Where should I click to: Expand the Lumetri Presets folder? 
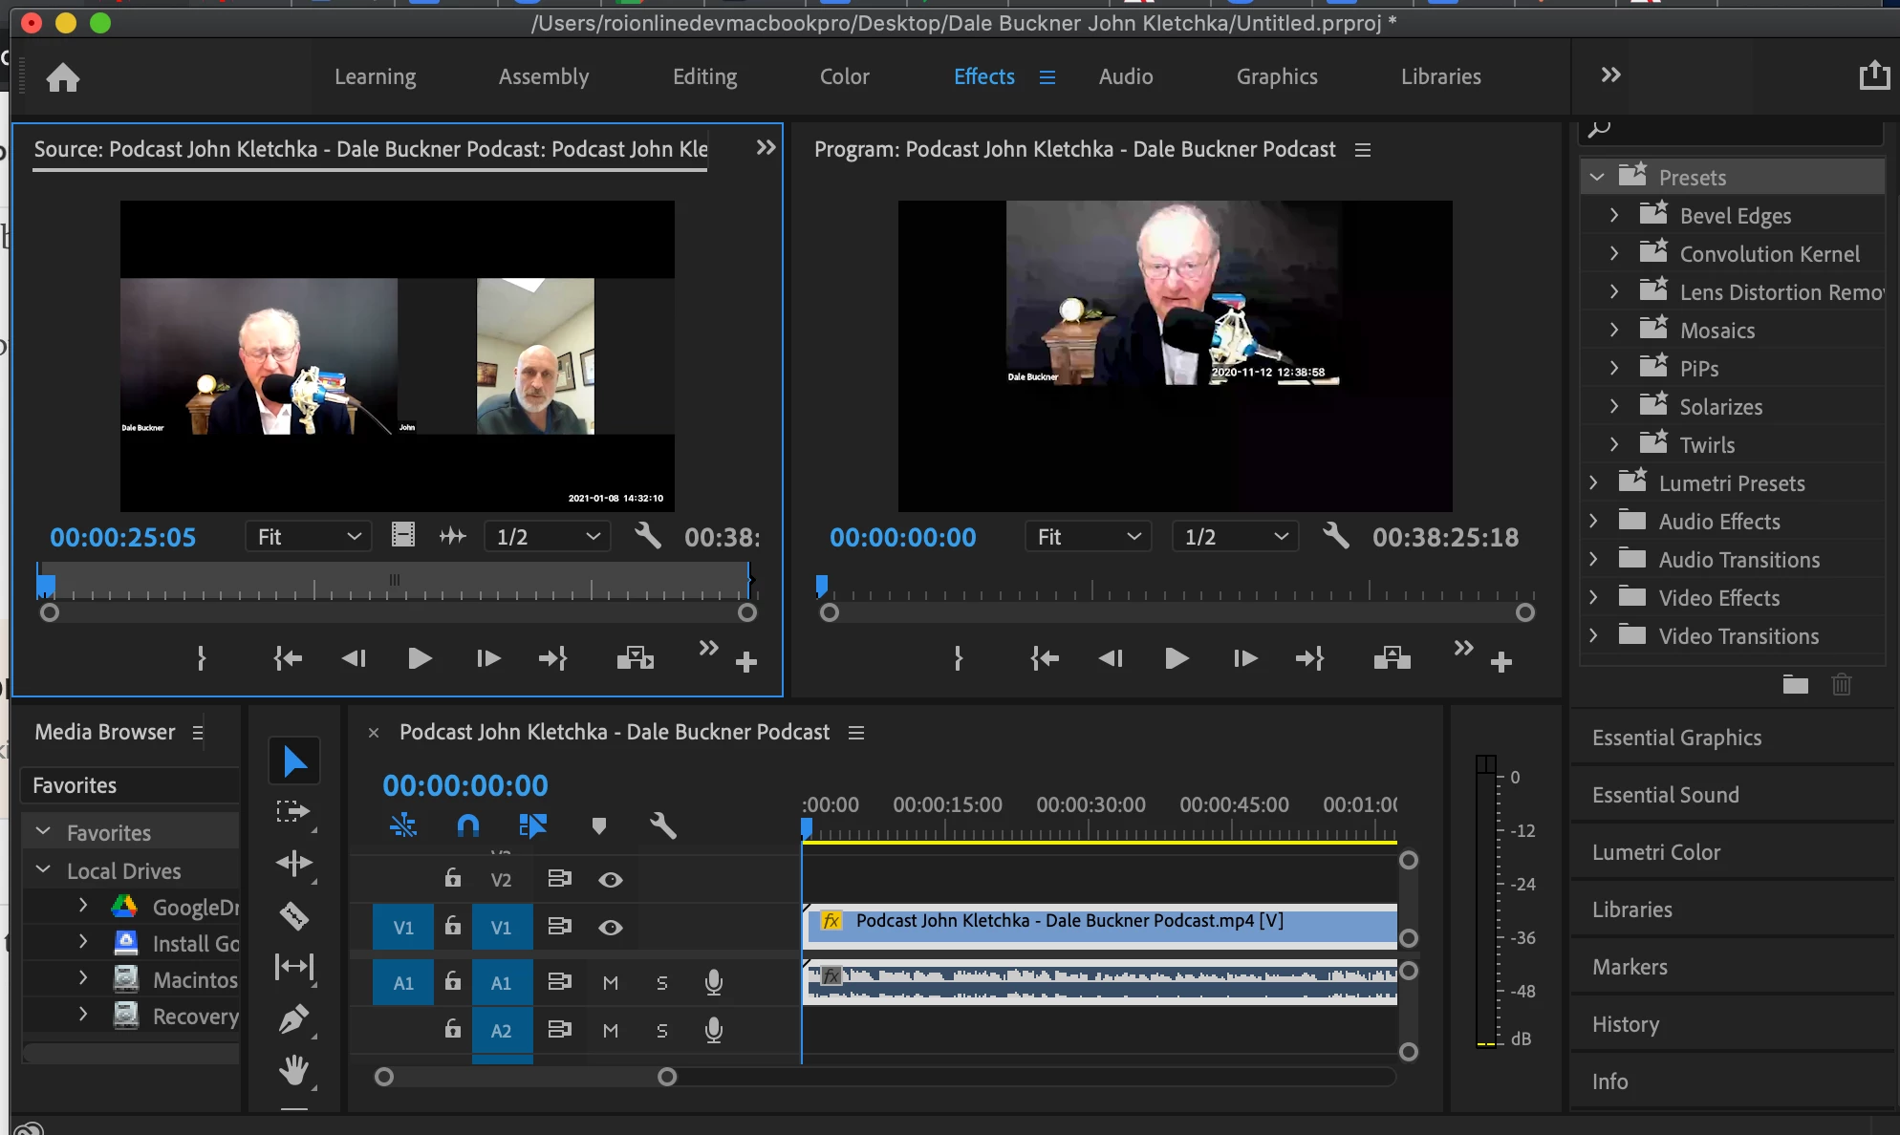click(x=1593, y=483)
